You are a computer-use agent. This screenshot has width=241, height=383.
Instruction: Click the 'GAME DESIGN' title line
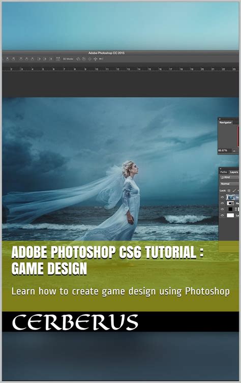click(x=49, y=269)
